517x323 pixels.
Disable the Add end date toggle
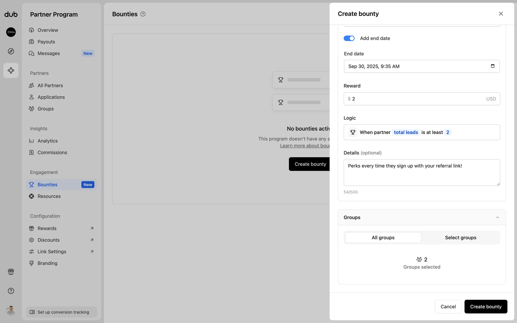(349, 38)
